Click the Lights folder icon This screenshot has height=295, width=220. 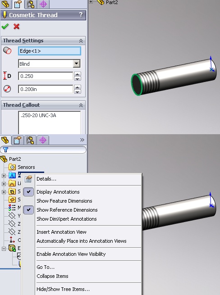tap(12, 183)
